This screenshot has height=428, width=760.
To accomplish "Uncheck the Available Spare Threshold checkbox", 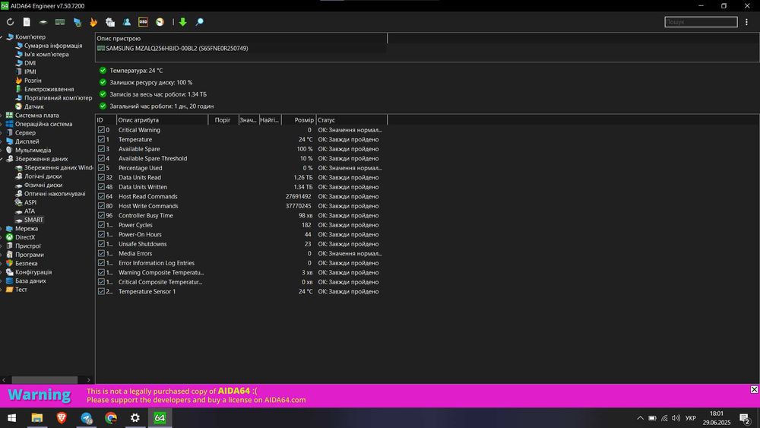I will click(x=101, y=158).
